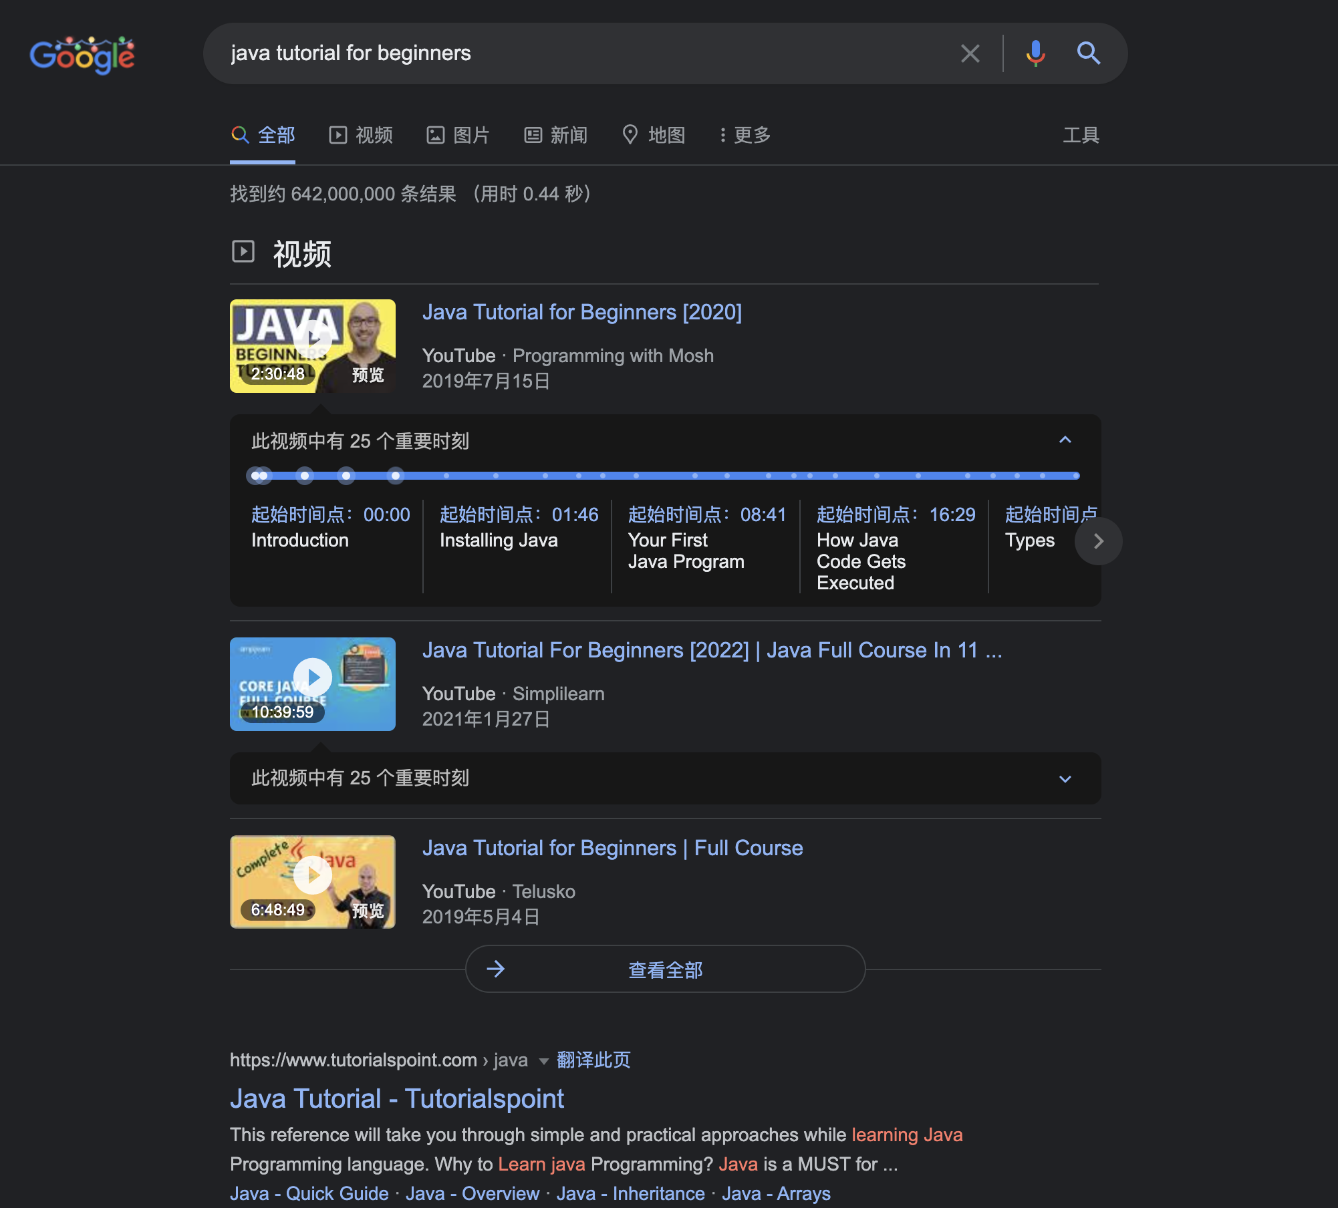Click the Google logo

(82, 55)
